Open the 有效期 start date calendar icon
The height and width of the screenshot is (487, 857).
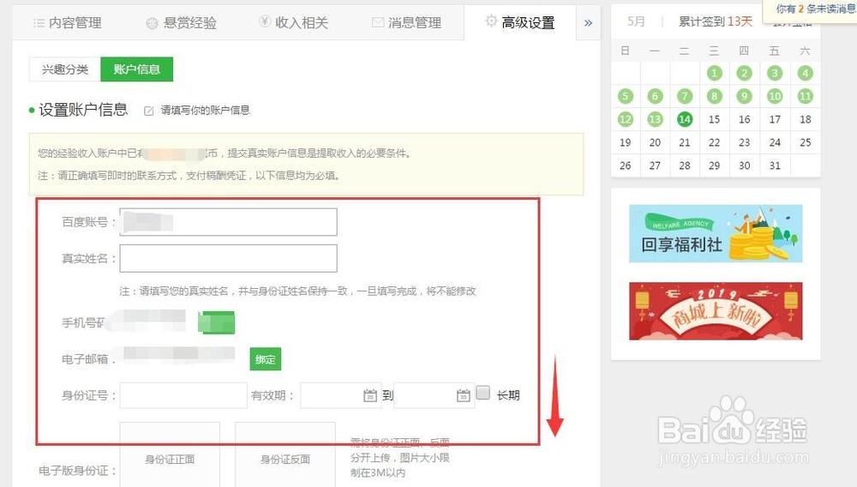(370, 395)
